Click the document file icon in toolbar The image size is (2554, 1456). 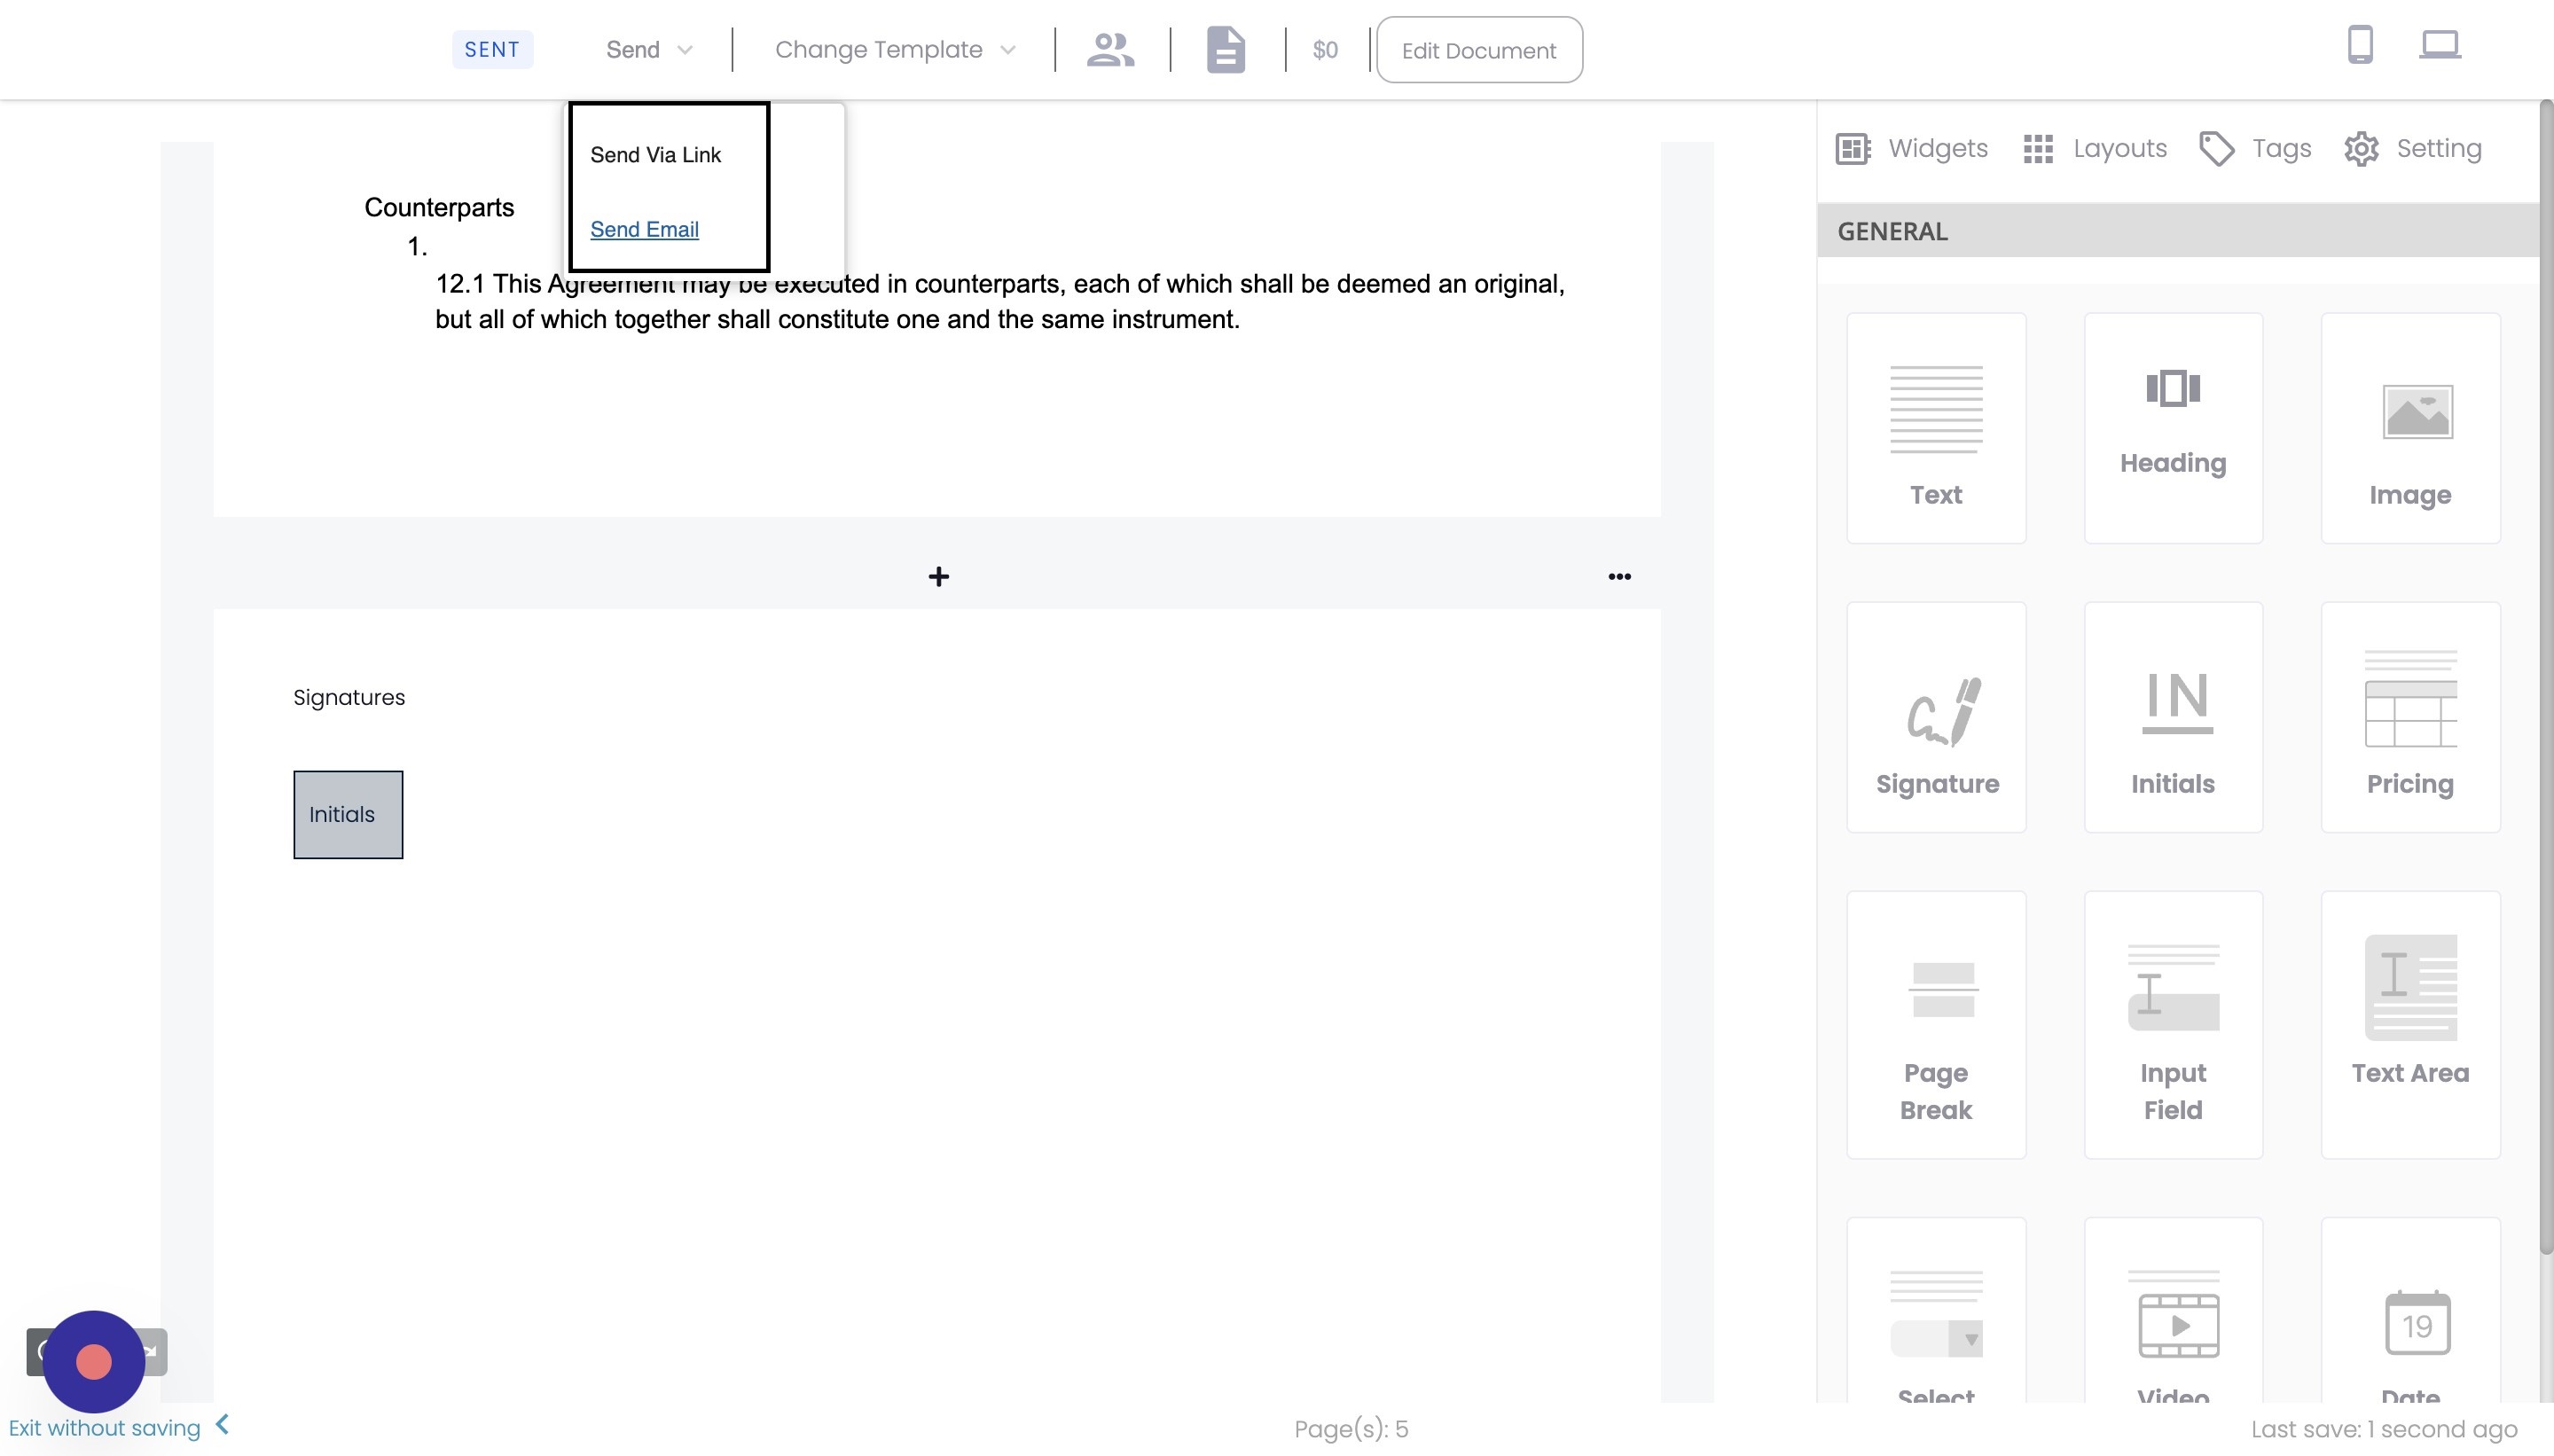pos(1225,49)
